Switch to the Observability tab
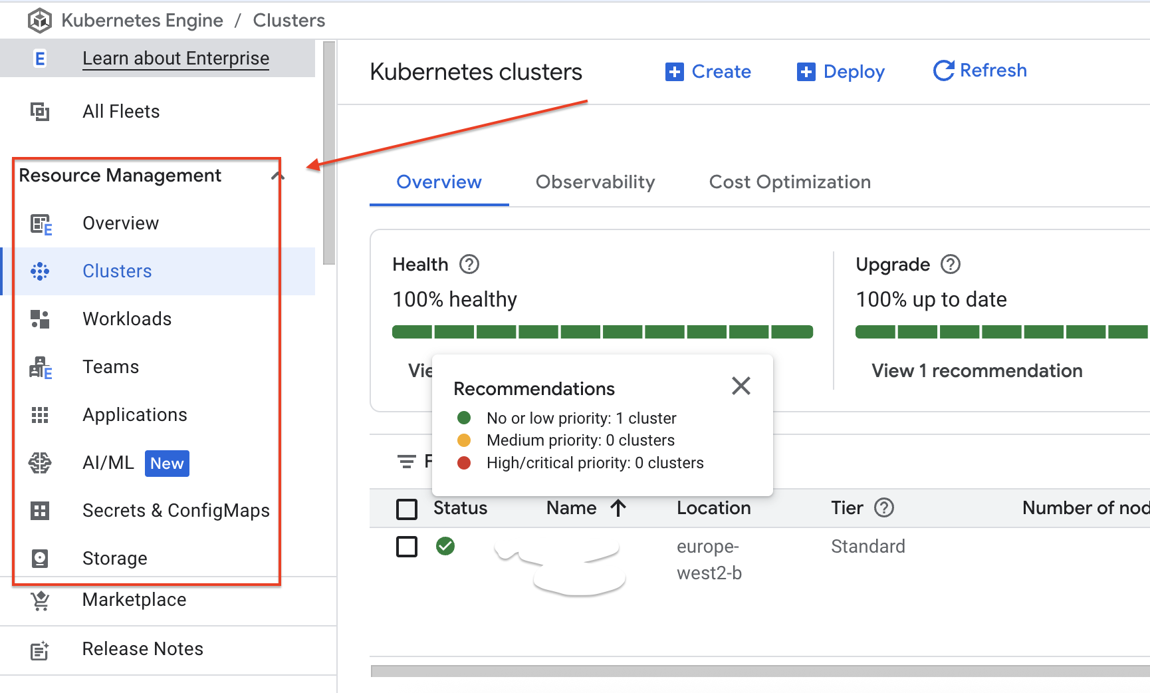Screen dimensions: 1150x693 click(596, 182)
